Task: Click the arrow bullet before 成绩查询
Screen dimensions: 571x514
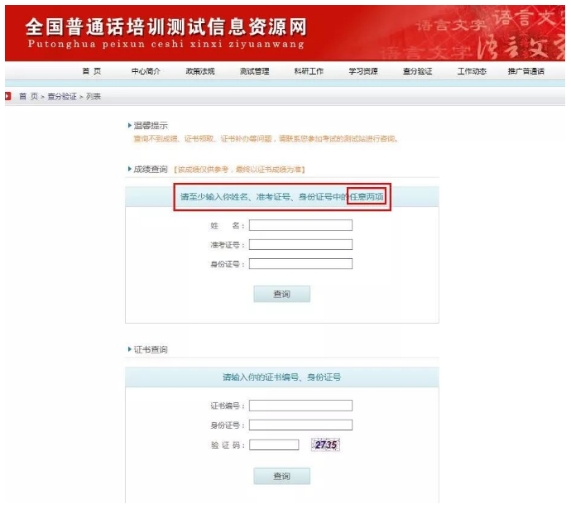Action: click(x=130, y=170)
